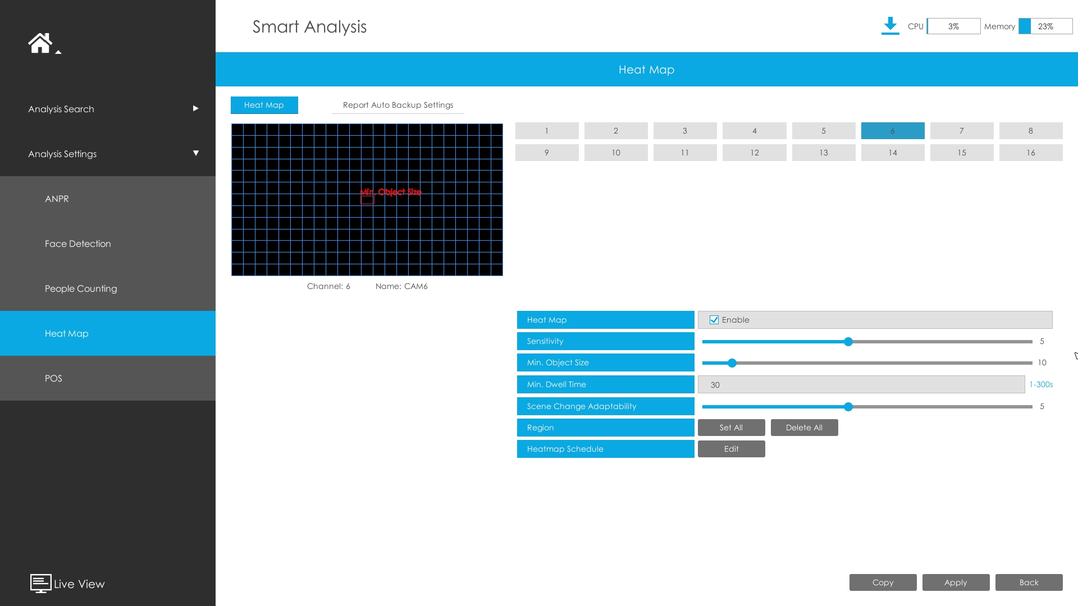
Task: Select channel 6 button
Action: tap(893, 131)
